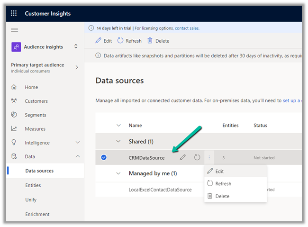Image resolution: width=308 pixels, height=227 pixels.
Task: Click the refresh icon in CRMDataSource row
Action: (197, 157)
